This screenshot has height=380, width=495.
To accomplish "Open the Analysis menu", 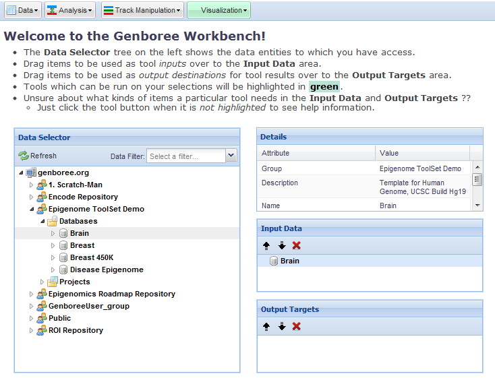I will click(69, 10).
